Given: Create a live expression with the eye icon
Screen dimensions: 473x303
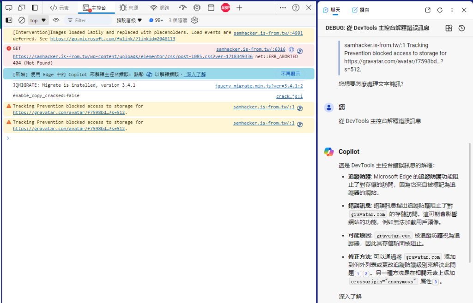Looking at the screenshot, I should click(56, 20).
